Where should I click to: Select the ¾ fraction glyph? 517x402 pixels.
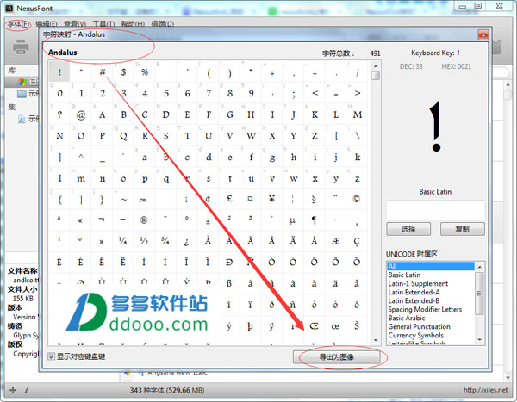(x=165, y=241)
